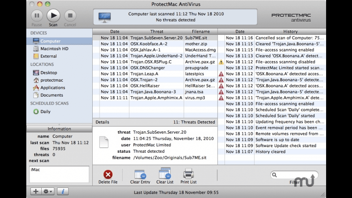Screen dimensions: 352x198
Task: Select the OSX.Trojan-2 threat row
Action: (x=155, y=80)
